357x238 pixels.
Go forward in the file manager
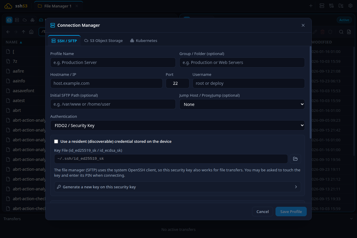click(x=16, y=32)
